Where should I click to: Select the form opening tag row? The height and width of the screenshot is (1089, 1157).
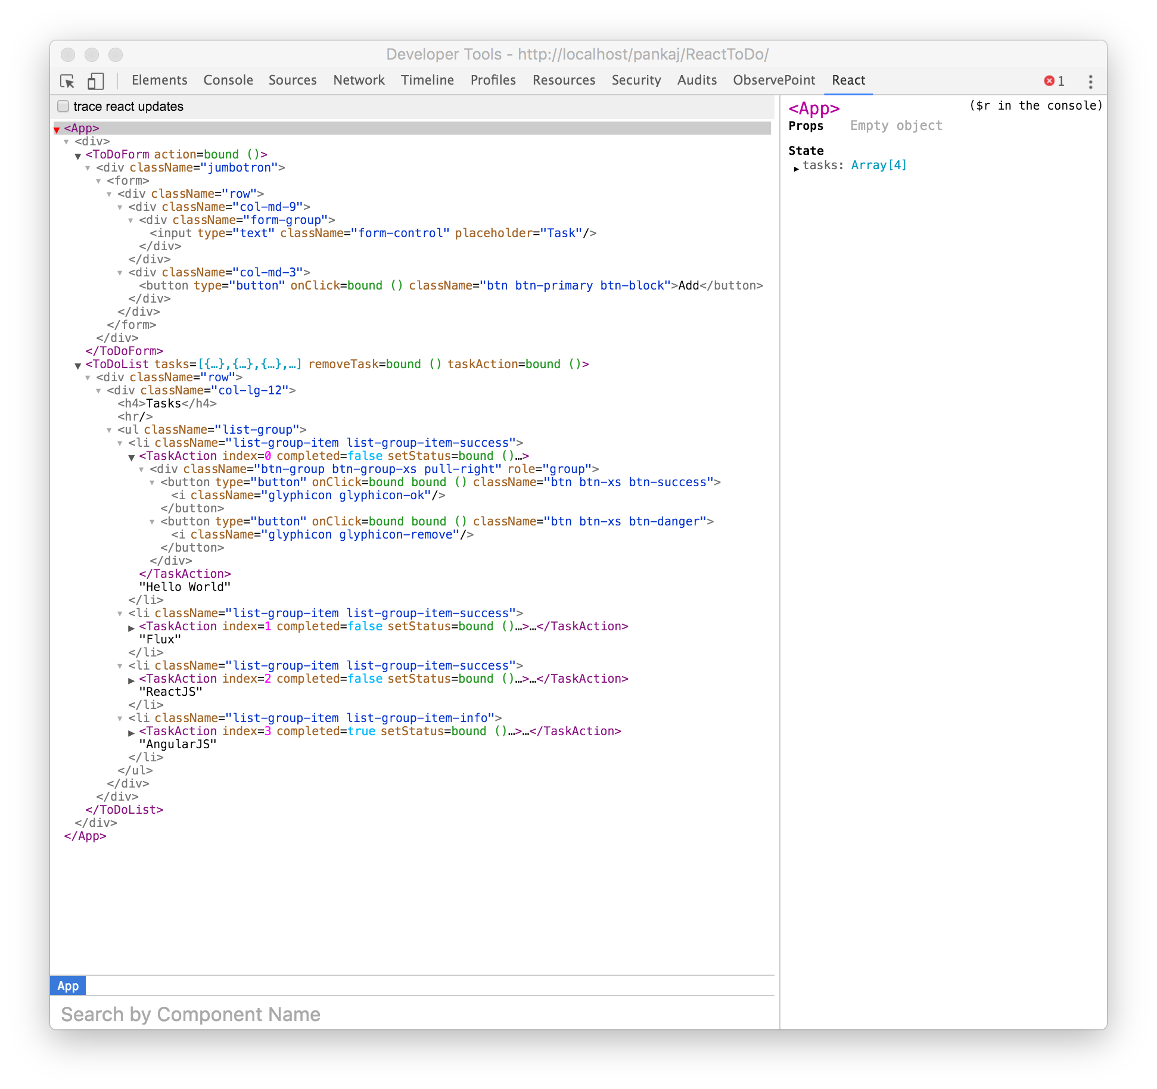point(128,181)
